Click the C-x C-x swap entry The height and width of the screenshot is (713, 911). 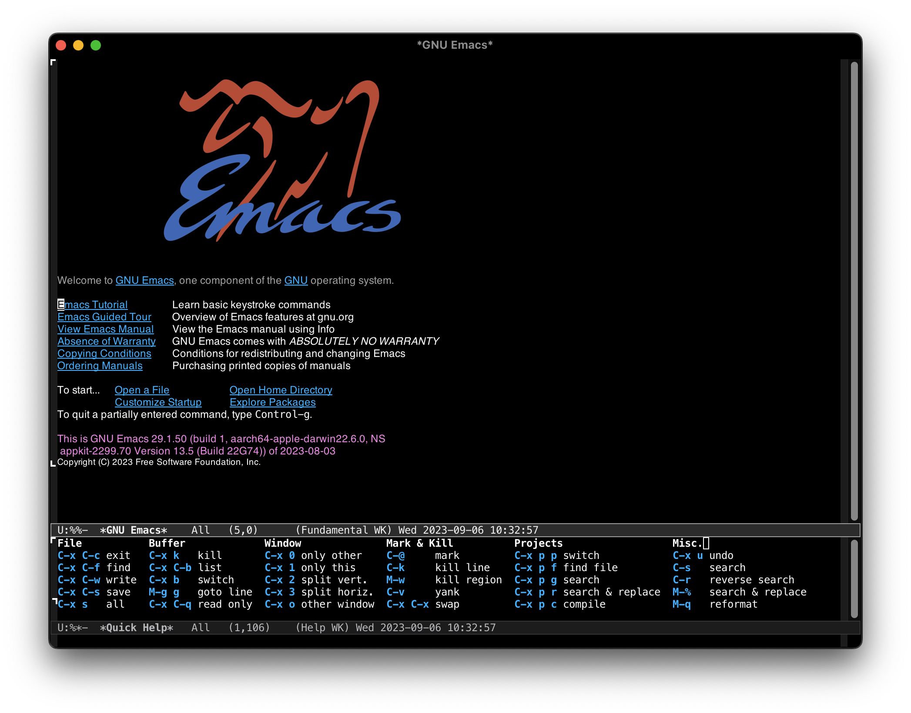[x=423, y=604]
